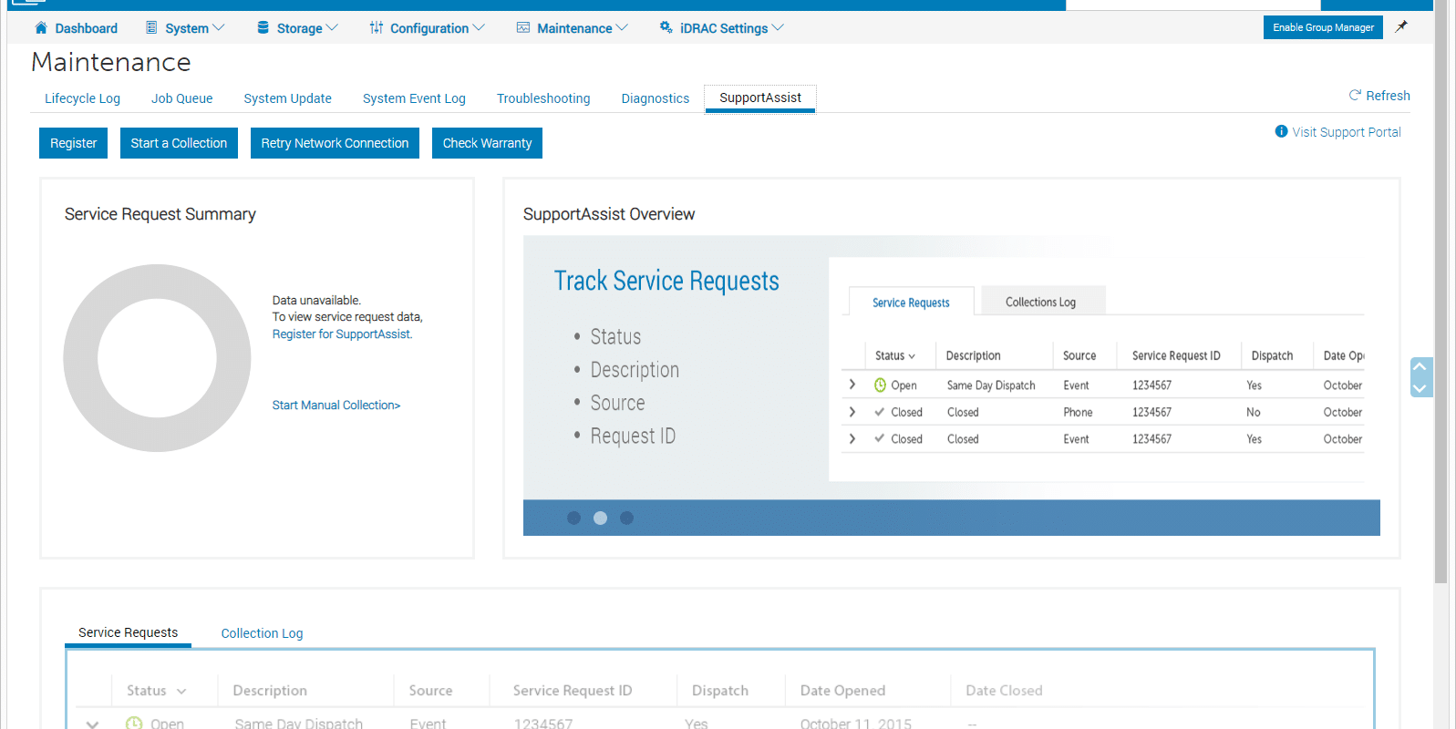Screen dimensions: 1456x729
Task: Click the vertical page scrollbar
Action: (x=1441, y=292)
